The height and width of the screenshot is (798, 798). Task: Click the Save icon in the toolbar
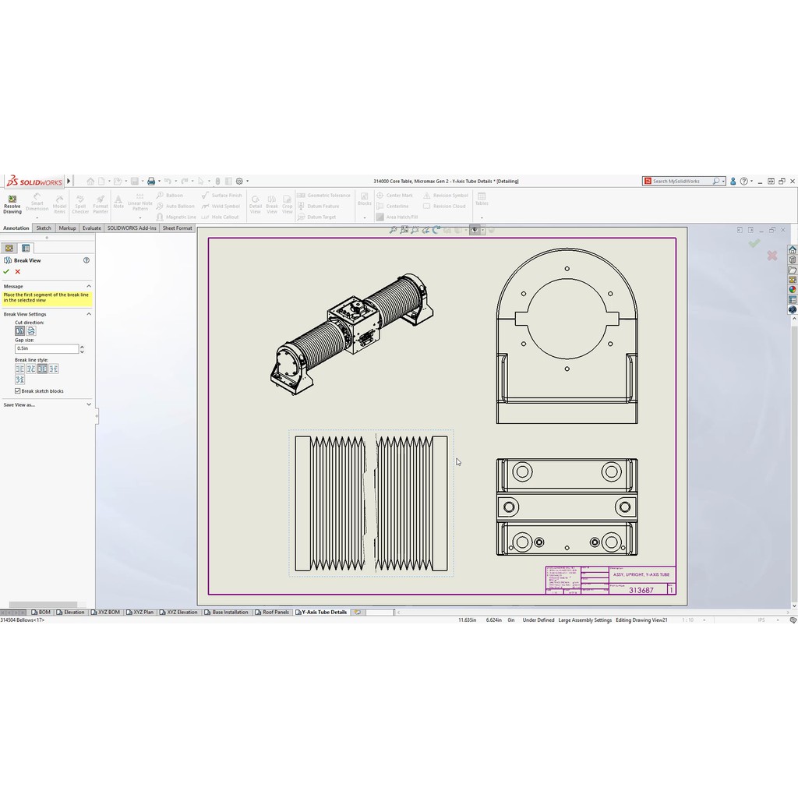pyautogui.click(x=134, y=181)
